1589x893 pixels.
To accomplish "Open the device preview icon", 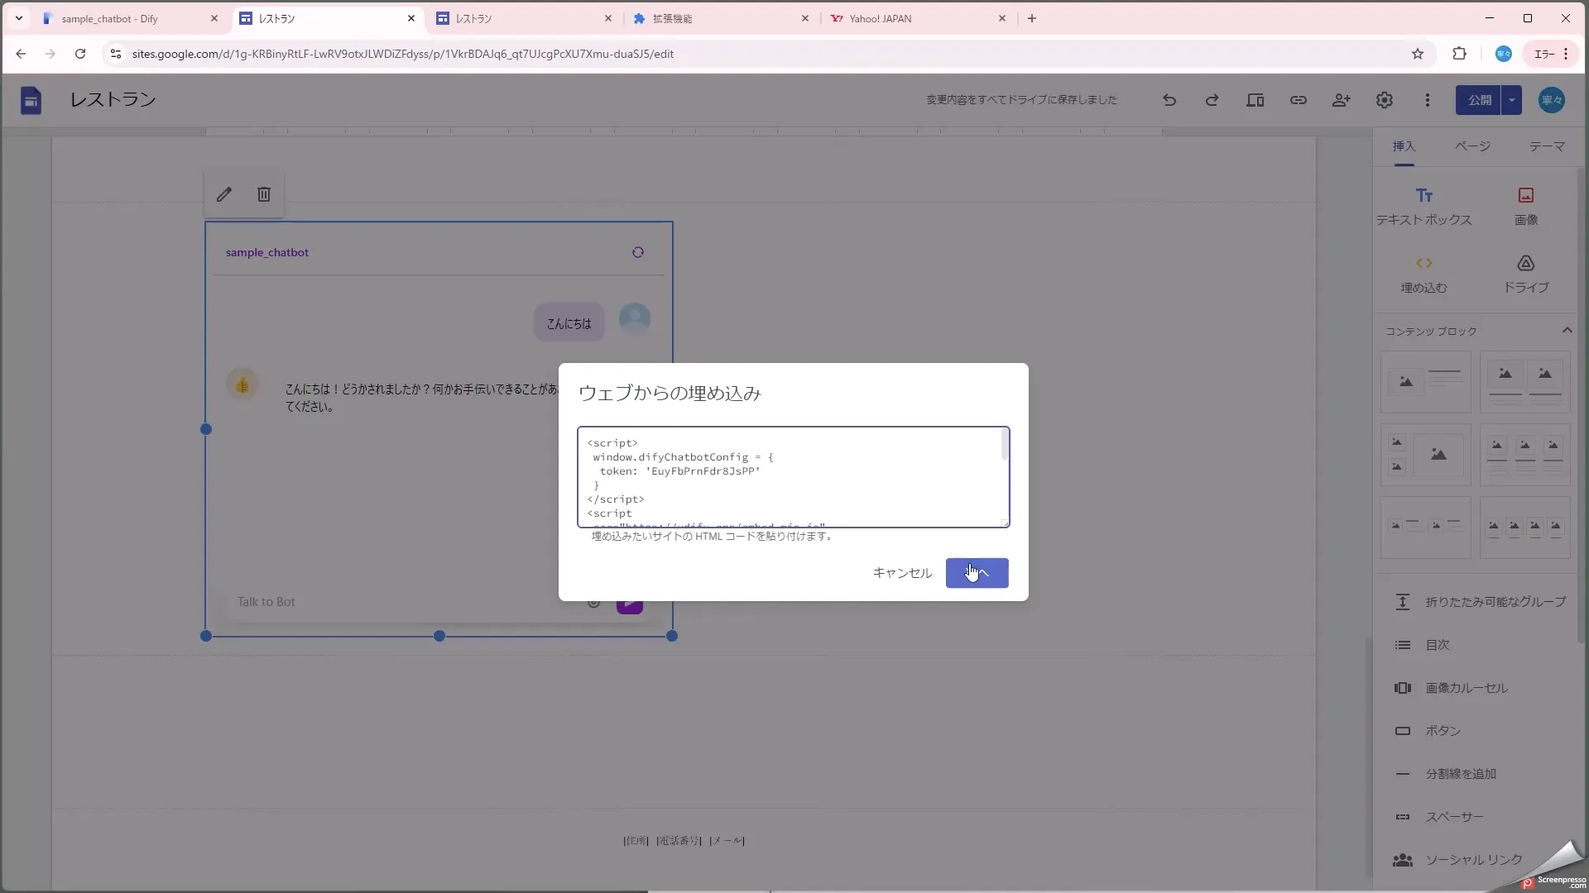I will [x=1255, y=100].
